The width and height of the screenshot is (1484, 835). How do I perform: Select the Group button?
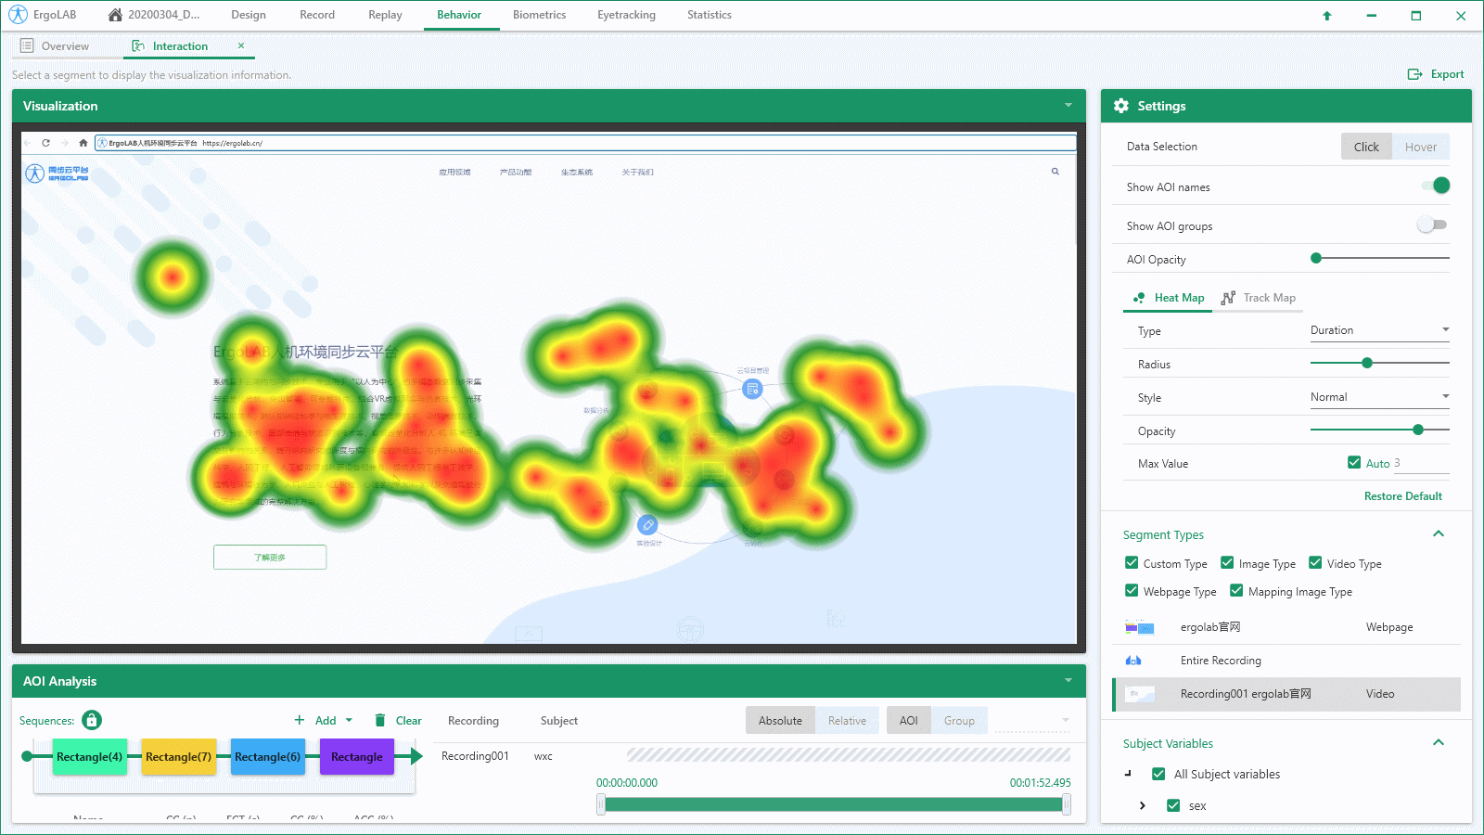click(x=959, y=721)
